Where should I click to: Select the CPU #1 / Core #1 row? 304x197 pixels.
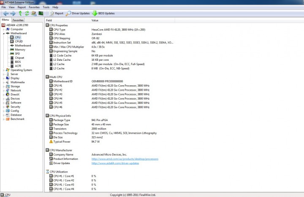pyautogui.click(x=73, y=176)
